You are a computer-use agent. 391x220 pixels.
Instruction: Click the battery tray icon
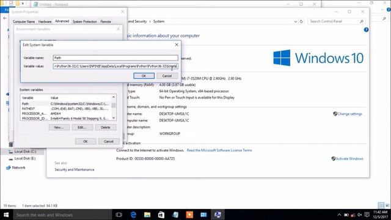tap(346, 215)
